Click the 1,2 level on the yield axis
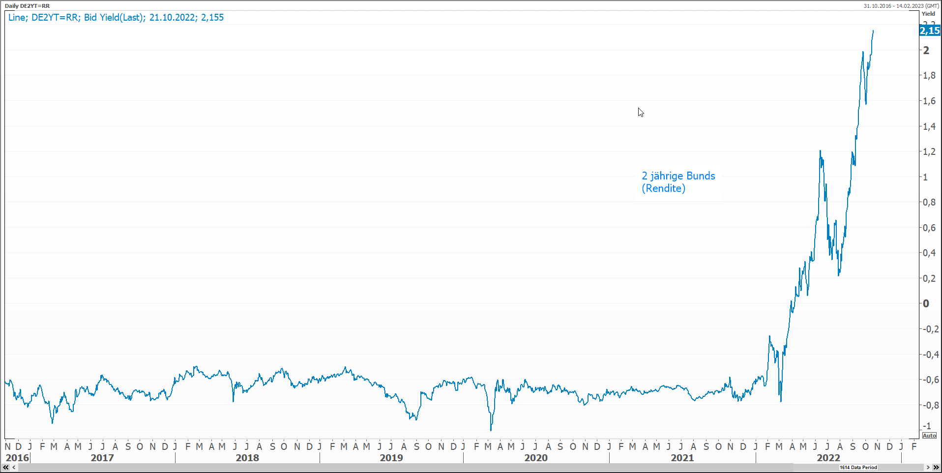The width and height of the screenshot is (942, 473). [x=929, y=152]
